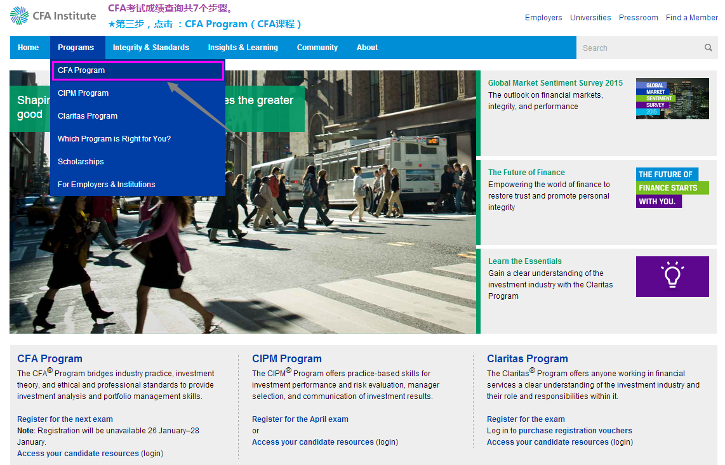The height and width of the screenshot is (465, 725).
Task: Click the CFA Institute logo
Action: click(x=53, y=16)
